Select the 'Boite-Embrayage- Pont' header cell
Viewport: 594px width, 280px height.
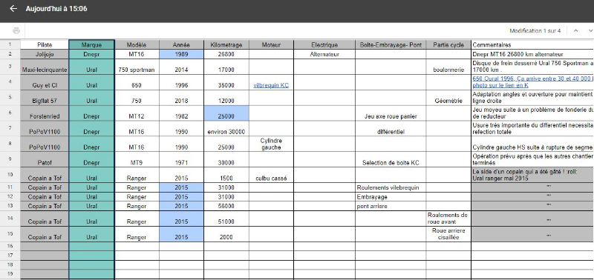[x=391, y=44]
